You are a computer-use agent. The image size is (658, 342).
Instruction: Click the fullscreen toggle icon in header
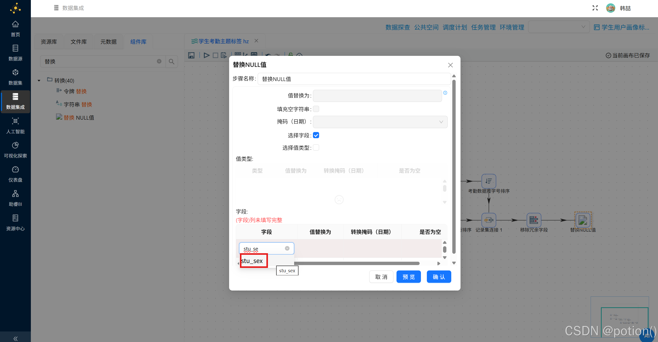(x=595, y=8)
